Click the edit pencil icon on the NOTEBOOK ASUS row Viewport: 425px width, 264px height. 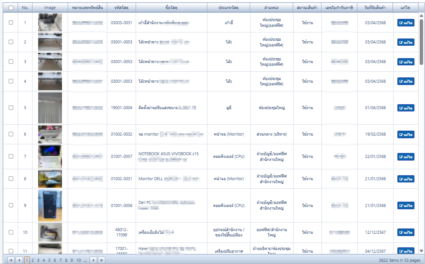pyautogui.click(x=401, y=156)
